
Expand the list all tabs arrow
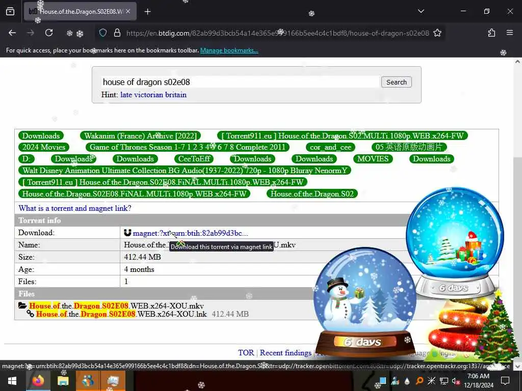click(x=421, y=11)
